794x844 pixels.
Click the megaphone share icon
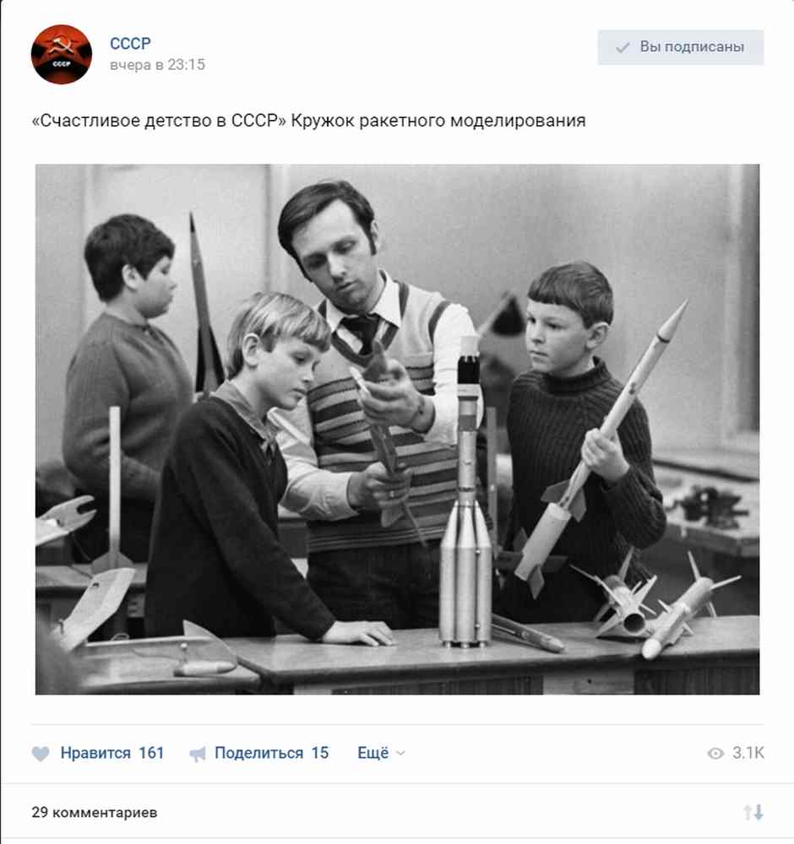[198, 754]
